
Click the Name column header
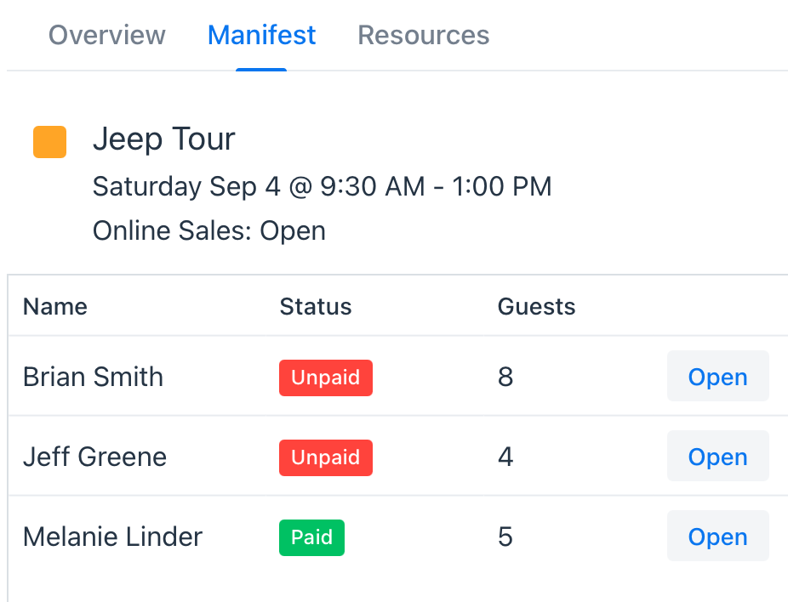click(55, 306)
